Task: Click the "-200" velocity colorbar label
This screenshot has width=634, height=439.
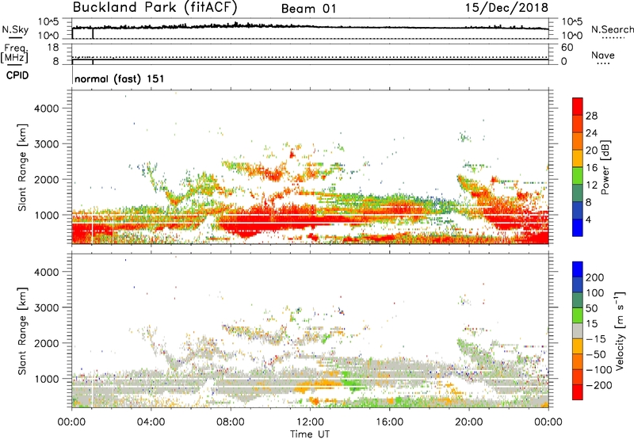Action: point(599,385)
